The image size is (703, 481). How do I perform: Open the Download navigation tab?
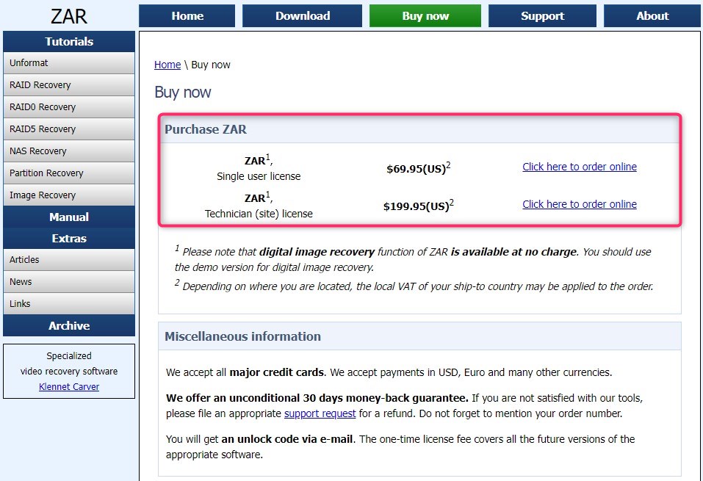click(302, 15)
